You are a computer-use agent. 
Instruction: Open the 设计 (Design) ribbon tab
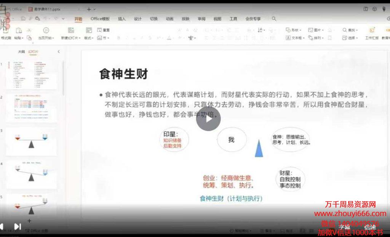point(137,19)
